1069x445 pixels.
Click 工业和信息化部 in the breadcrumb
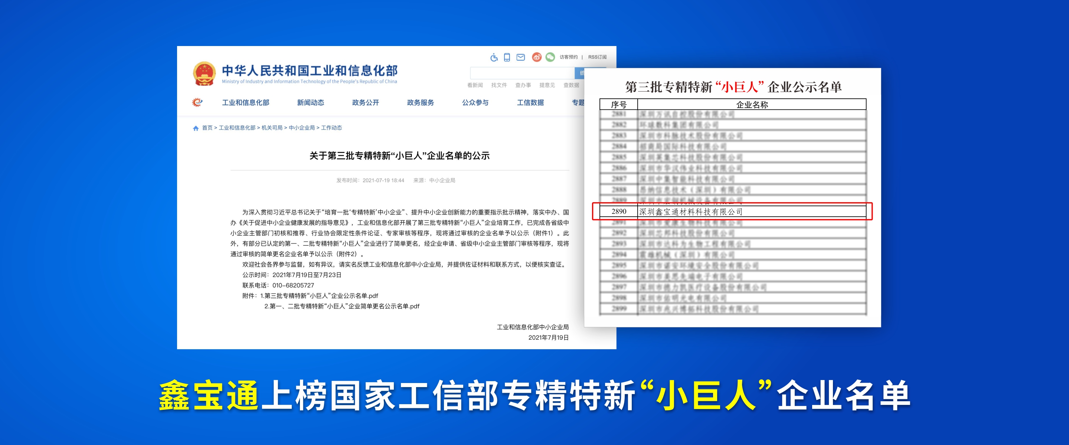(237, 128)
